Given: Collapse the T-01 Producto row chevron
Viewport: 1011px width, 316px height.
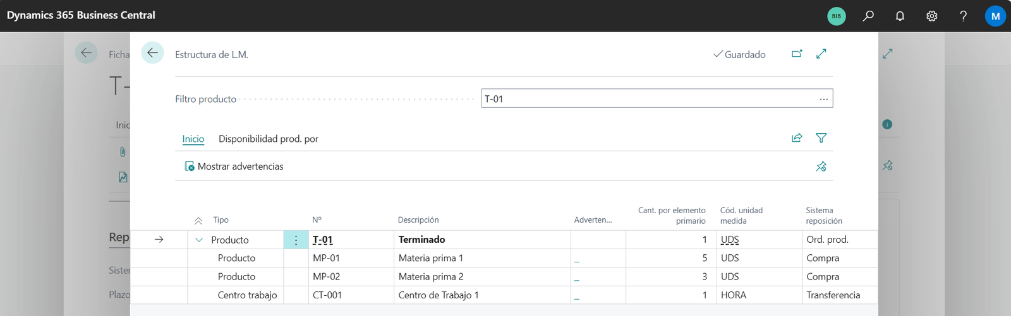Looking at the screenshot, I should coord(199,240).
